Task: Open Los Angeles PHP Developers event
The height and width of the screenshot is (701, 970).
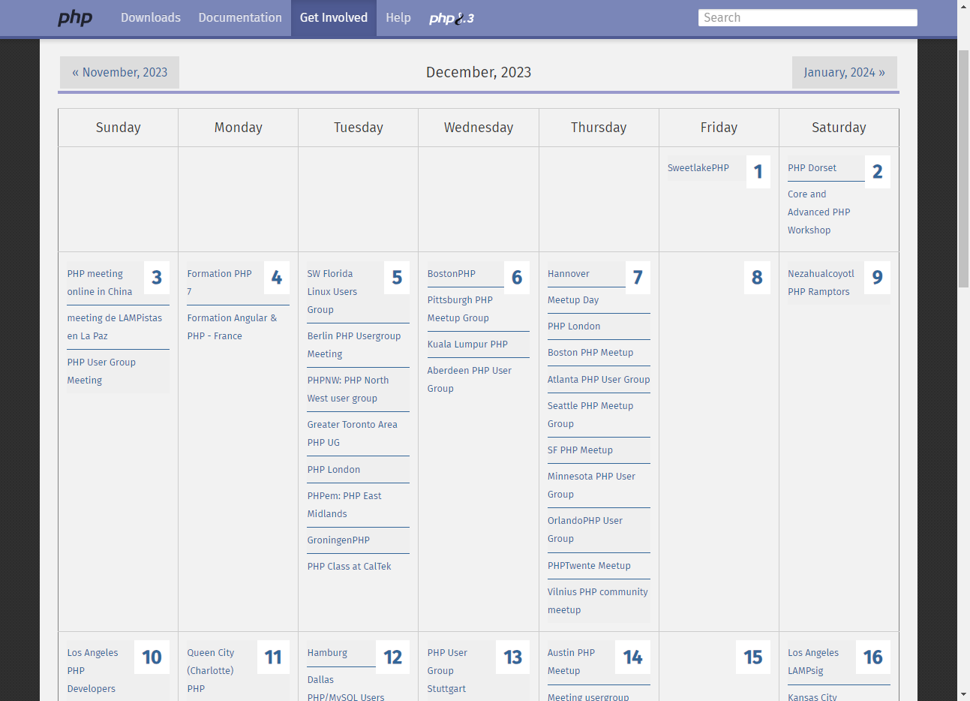Action: [x=92, y=671]
